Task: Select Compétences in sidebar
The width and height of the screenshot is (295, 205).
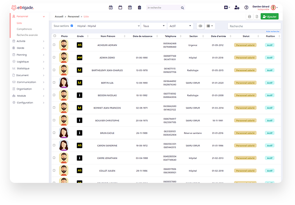Action: pos(24,29)
